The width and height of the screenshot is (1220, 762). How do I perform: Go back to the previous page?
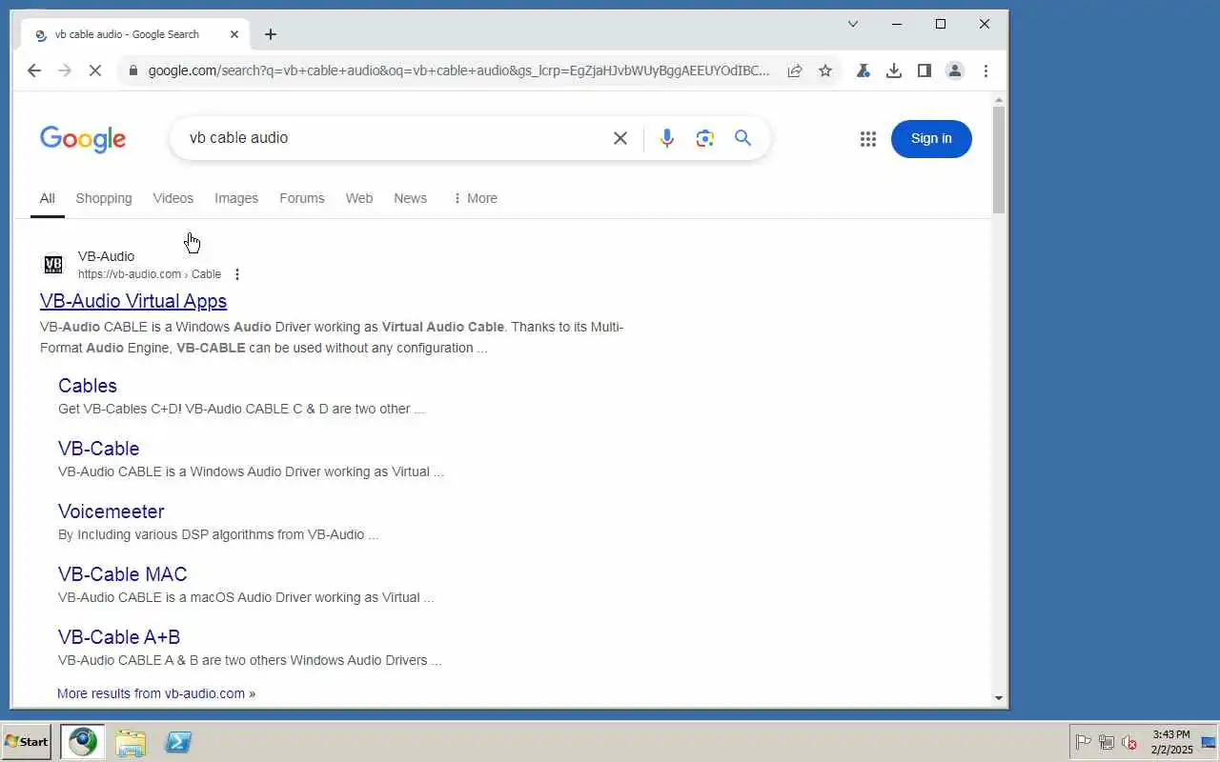34,70
